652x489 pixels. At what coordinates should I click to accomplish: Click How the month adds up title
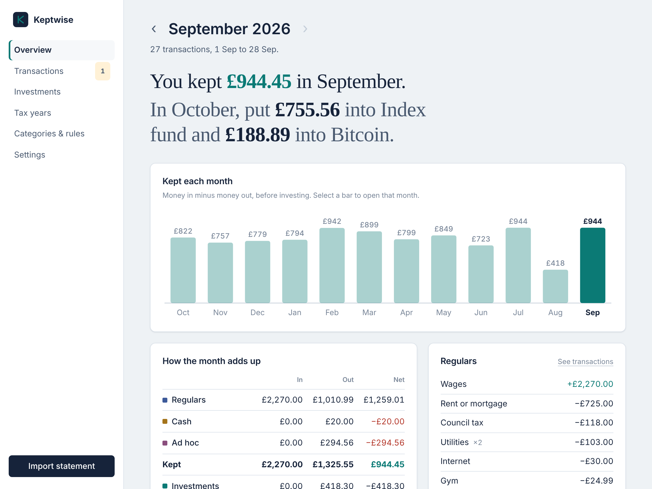pyautogui.click(x=211, y=361)
